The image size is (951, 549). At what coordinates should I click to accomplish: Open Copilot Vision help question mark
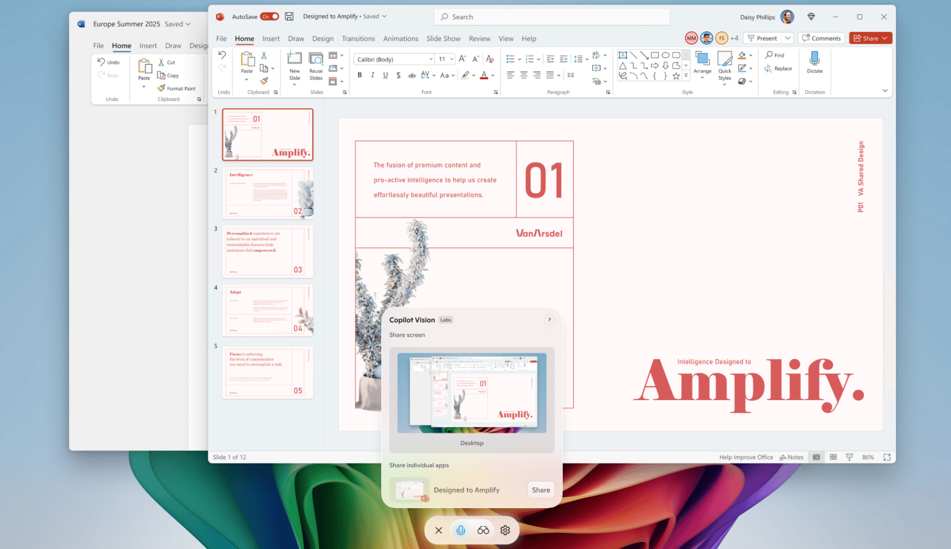click(x=549, y=320)
